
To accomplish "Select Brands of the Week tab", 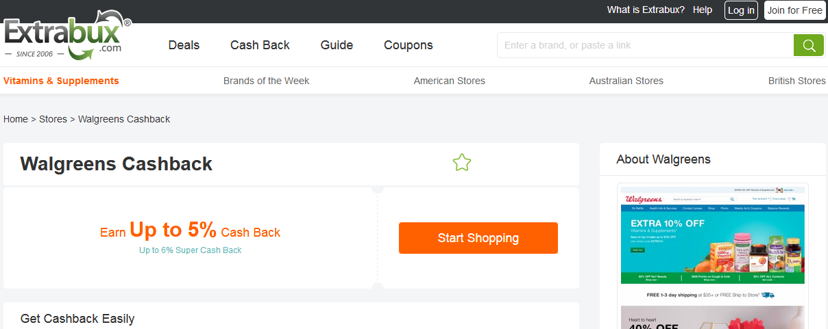I will (266, 81).
